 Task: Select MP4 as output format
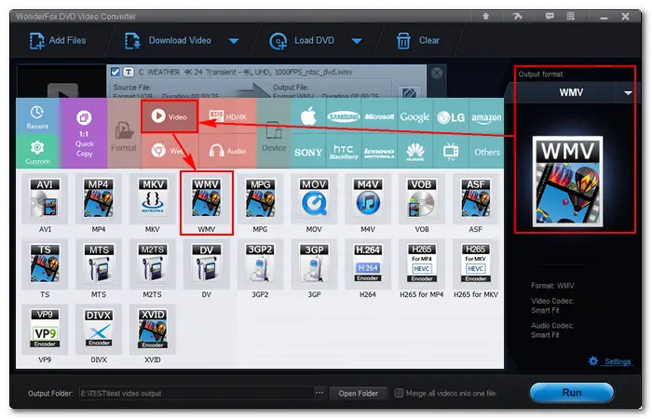click(99, 198)
